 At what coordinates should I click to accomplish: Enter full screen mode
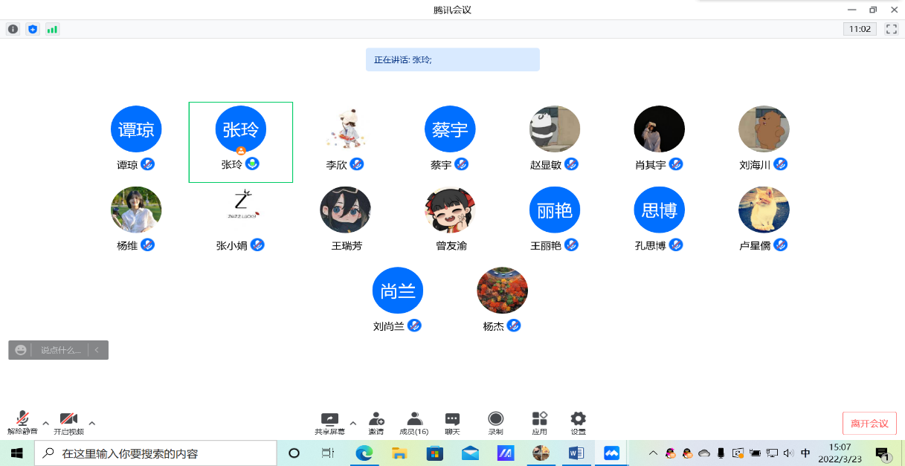891,29
